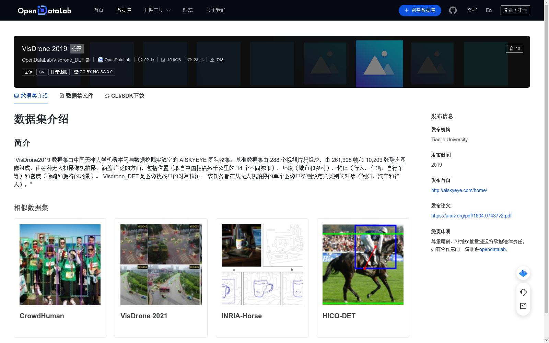Viewport: 549px width, 343px height.
Task: Click the HICO-DET card title
Action: [x=339, y=316]
